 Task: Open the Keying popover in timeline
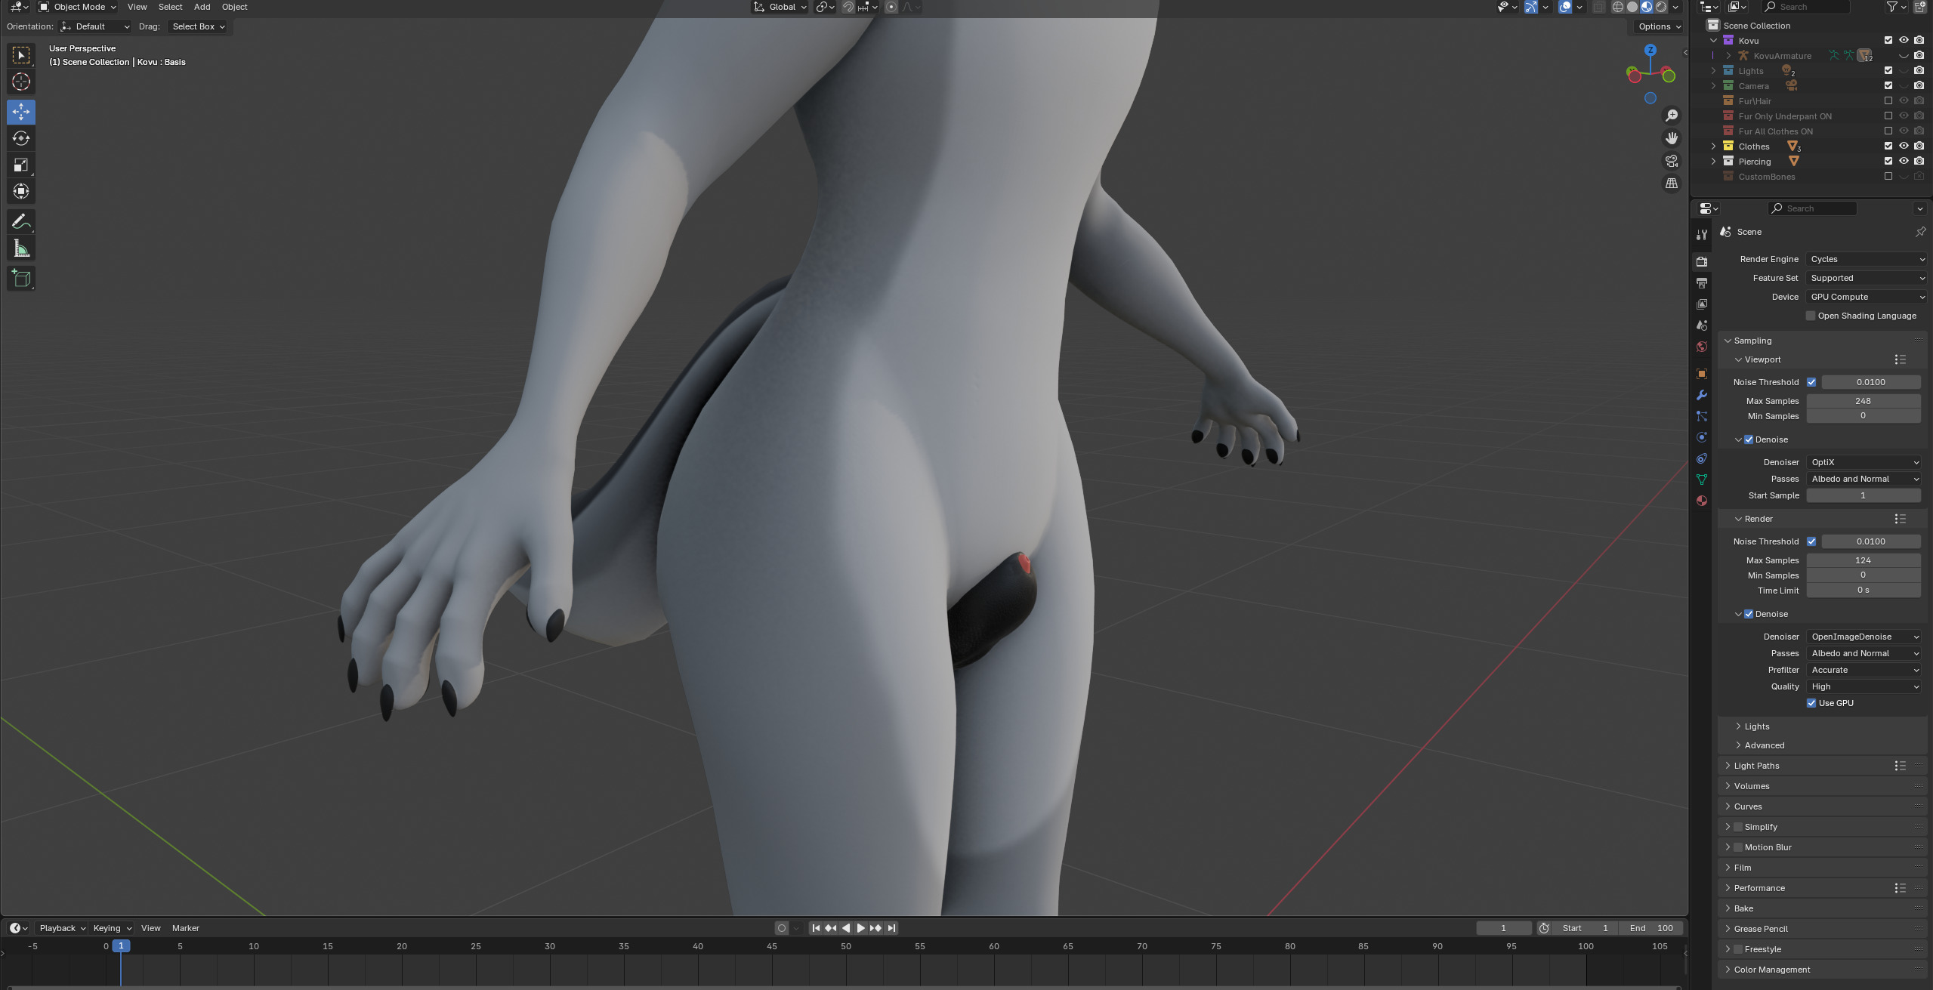[x=112, y=928]
